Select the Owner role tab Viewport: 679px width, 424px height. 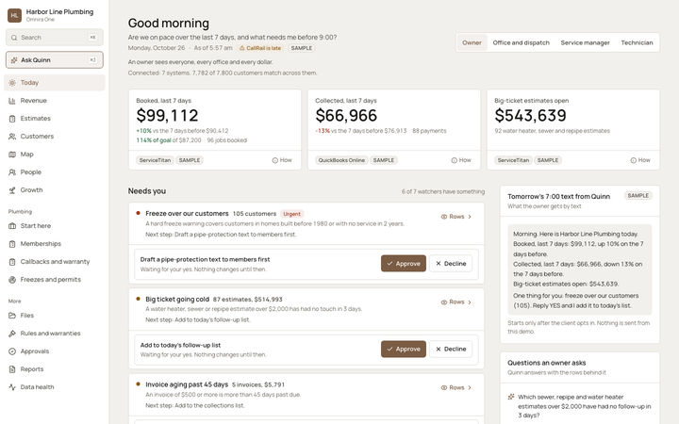point(472,42)
